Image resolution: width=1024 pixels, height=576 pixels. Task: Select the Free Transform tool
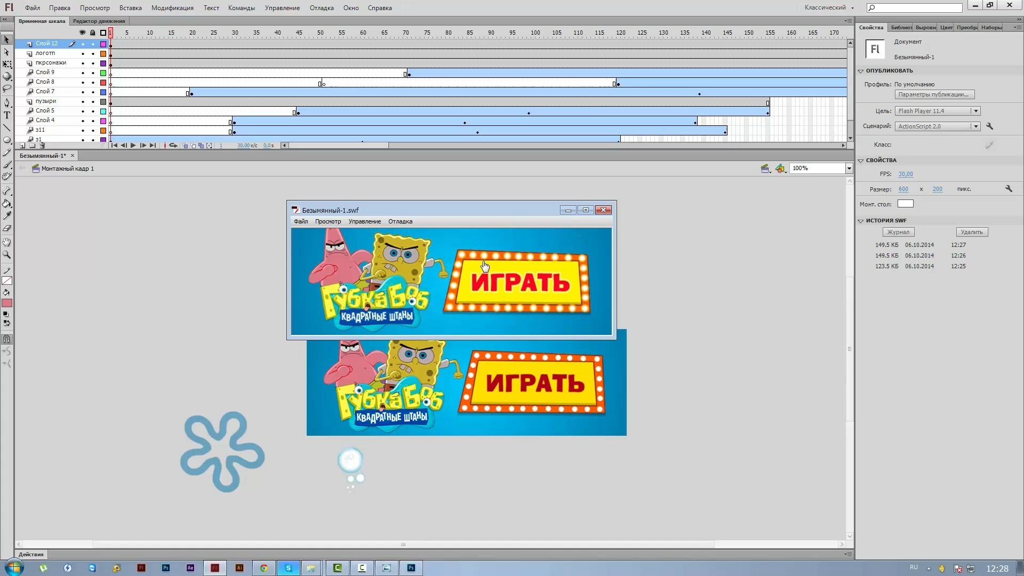[x=6, y=64]
